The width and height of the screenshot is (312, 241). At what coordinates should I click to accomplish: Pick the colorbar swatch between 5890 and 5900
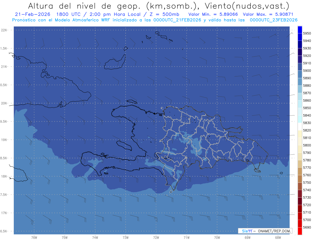tap(300, 74)
